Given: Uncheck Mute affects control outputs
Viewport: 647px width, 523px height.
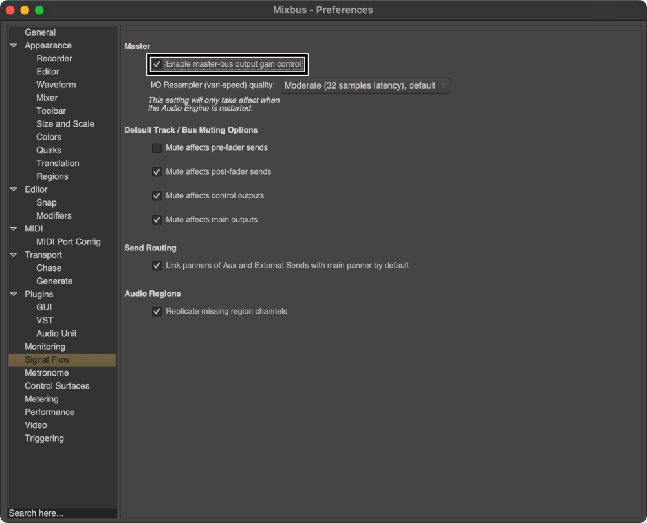Looking at the screenshot, I should click(x=157, y=195).
